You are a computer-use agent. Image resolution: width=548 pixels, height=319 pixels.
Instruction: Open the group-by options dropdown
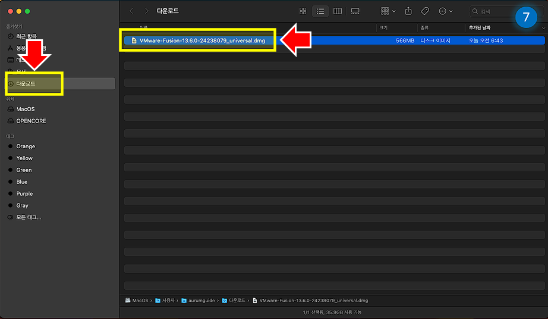(388, 11)
